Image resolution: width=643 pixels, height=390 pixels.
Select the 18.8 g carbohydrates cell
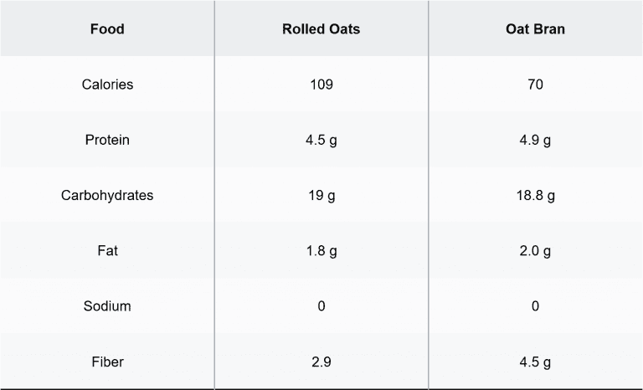coord(535,196)
